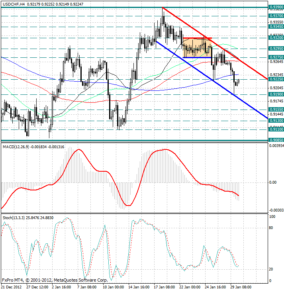Select the 0.9225 current price label

tap(276, 79)
